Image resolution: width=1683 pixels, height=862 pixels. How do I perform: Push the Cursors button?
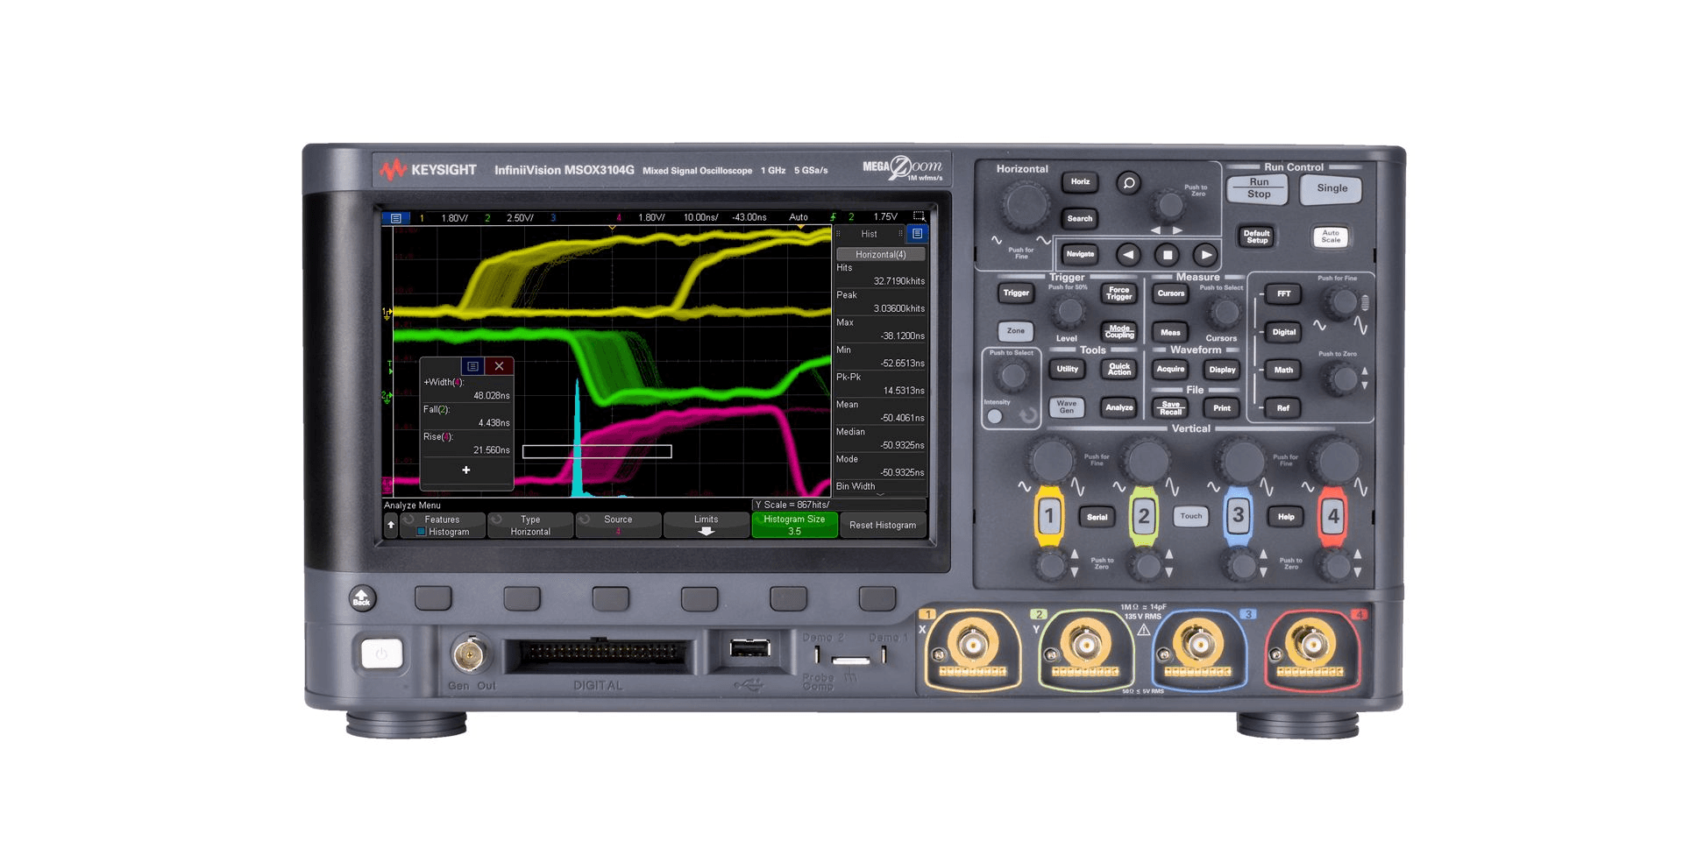1170,293
